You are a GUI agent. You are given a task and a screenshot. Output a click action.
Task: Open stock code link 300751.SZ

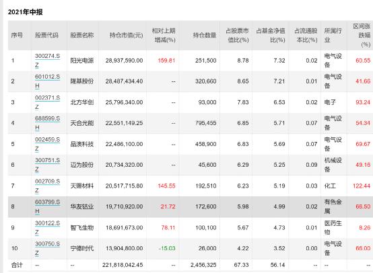(47, 165)
